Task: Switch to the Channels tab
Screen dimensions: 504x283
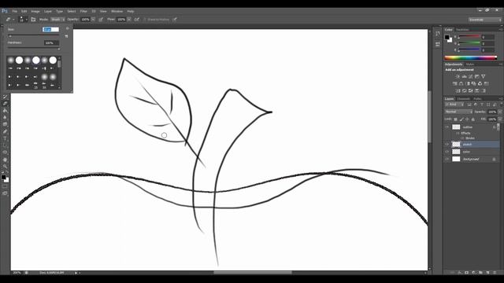Action: [463, 99]
